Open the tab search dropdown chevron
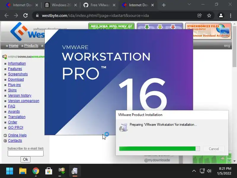The height and width of the screenshot is (178, 237). coord(189,4)
